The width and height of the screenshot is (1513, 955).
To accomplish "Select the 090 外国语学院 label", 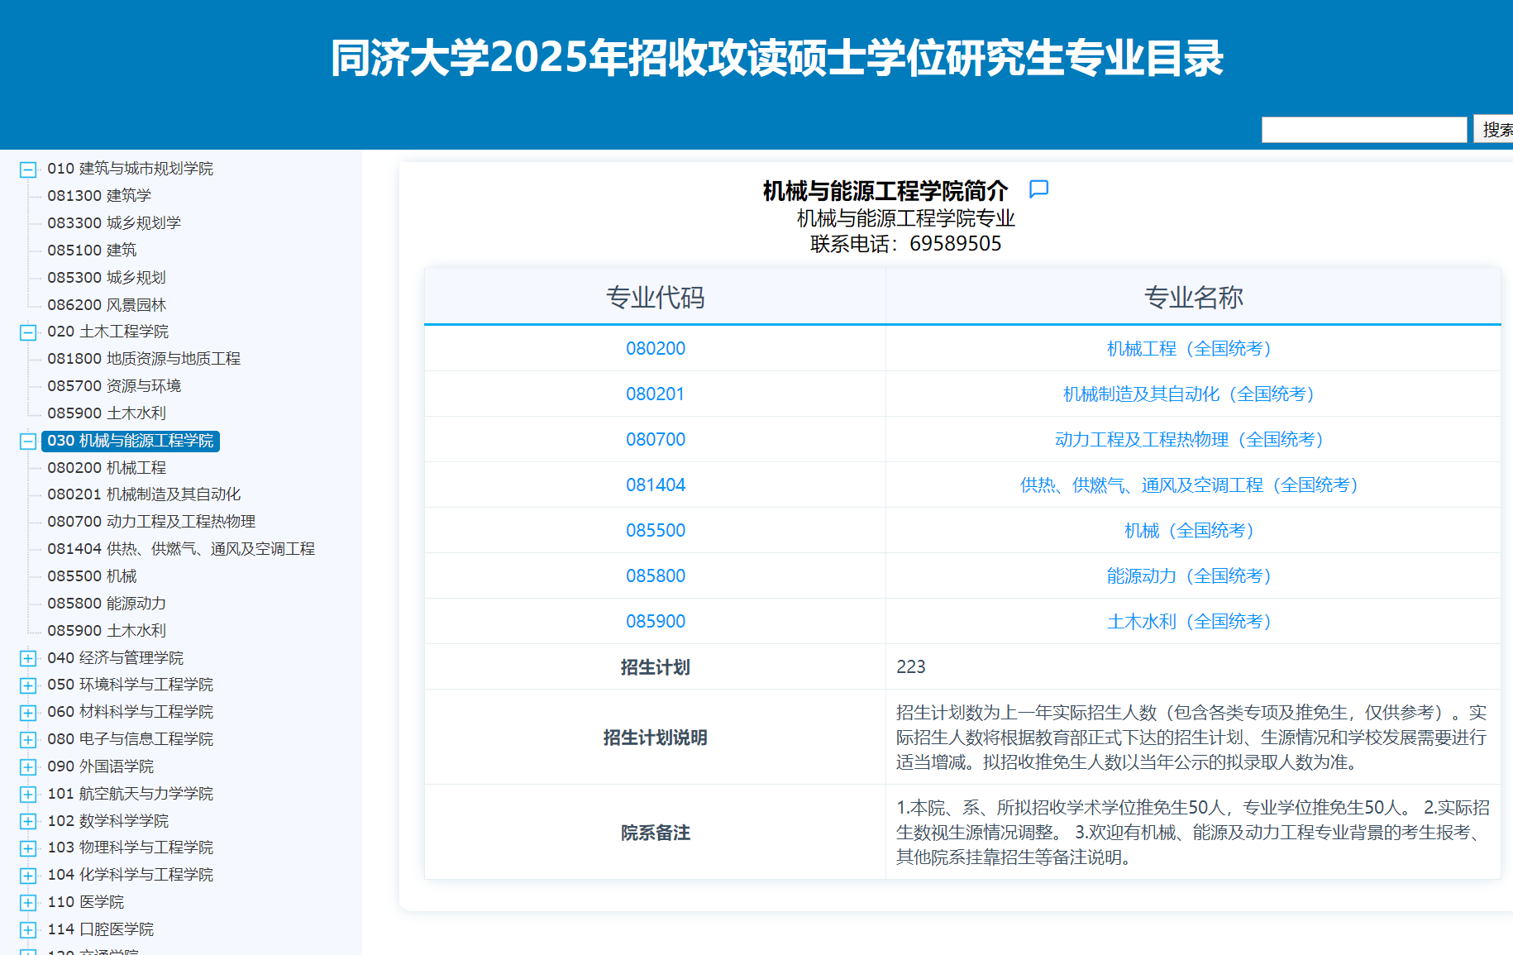I will (x=100, y=766).
